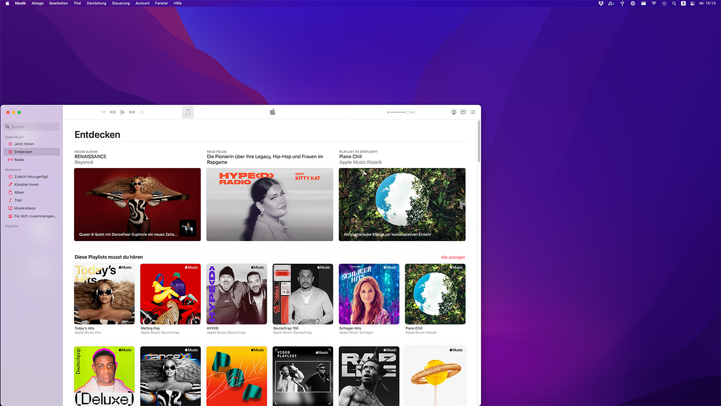Select Radio in the sidebar
721x406 pixels.
pos(19,160)
